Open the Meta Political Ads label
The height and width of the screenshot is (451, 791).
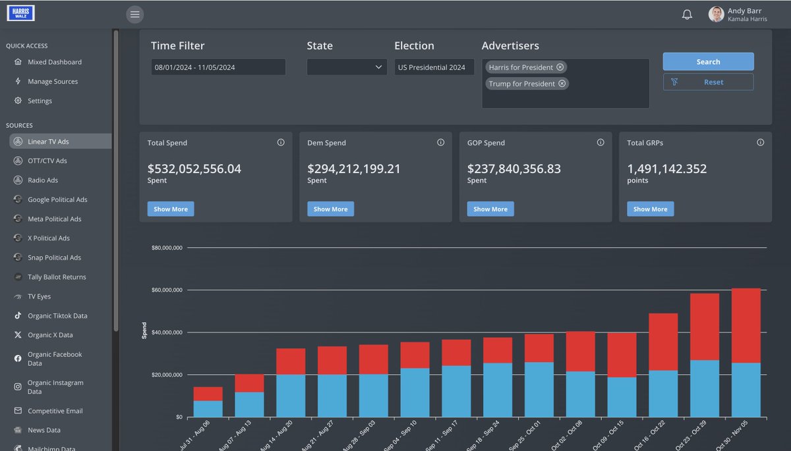tap(54, 219)
